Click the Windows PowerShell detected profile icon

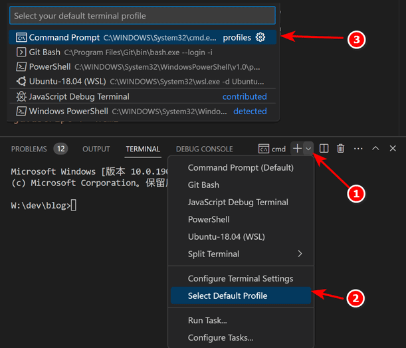point(21,112)
